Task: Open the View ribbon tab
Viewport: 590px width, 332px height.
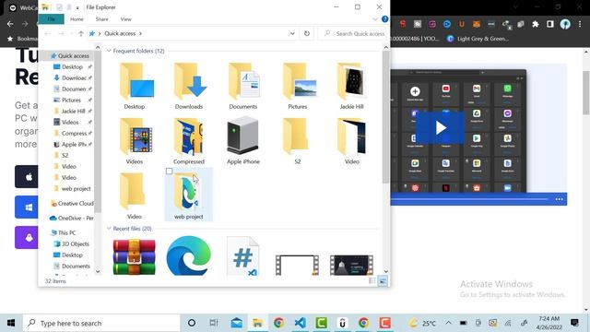Action: (x=126, y=19)
